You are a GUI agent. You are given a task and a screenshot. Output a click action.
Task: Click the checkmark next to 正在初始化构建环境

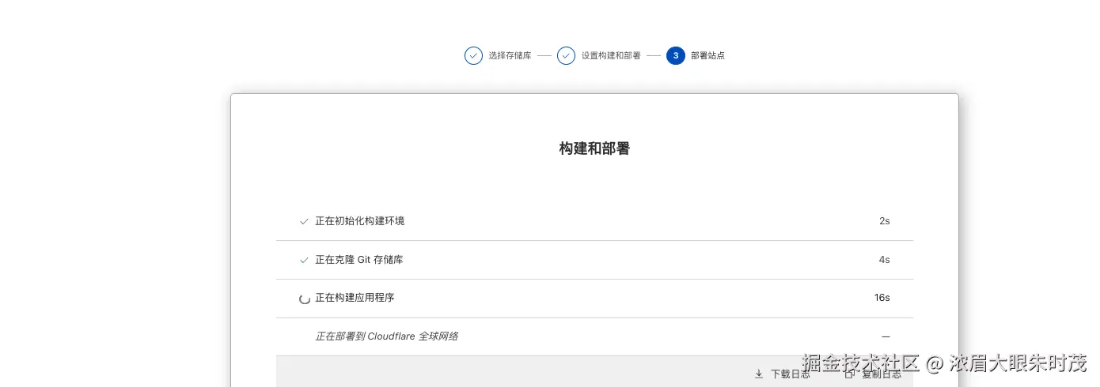point(304,221)
